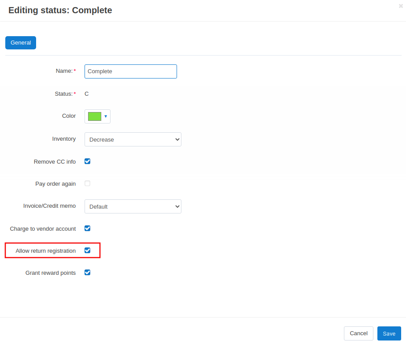This screenshot has height=348, width=406.
Task: Click the "Remove CC info" label
Action: point(55,162)
